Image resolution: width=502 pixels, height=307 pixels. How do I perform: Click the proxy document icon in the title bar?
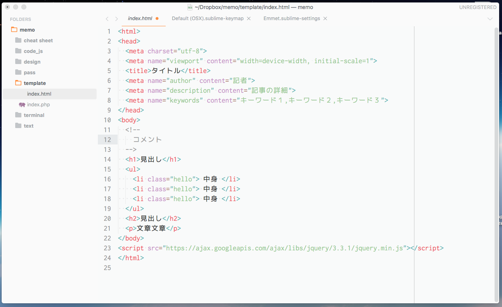coord(190,7)
